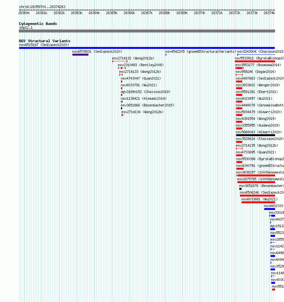Select nsv5591281 (Ebert2021) label

pos(257,92)
